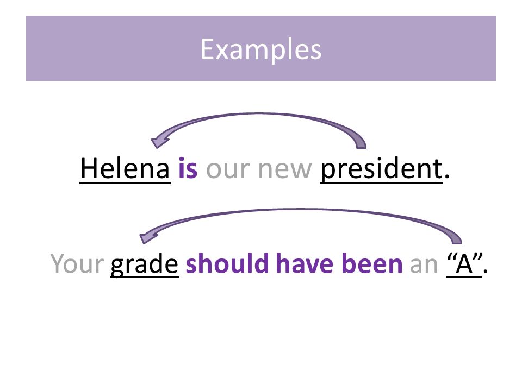The image size is (522, 391).
Task: Click the Examples title text
Action: [261, 50]
